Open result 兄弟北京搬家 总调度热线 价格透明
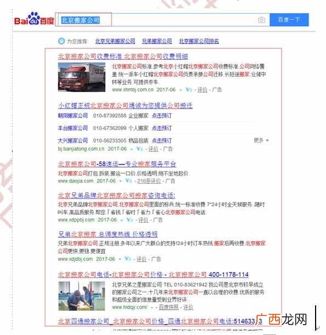The image size is (326, 335). (108, 234)
